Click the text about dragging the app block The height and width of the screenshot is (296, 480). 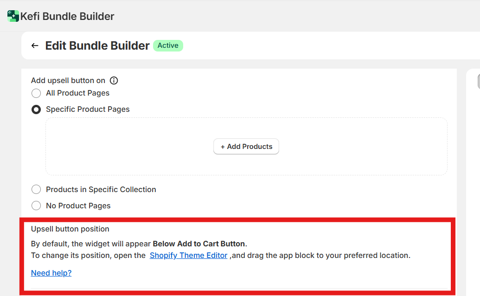320,255
